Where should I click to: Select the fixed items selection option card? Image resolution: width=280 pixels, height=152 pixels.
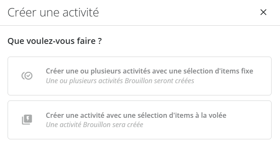[x=139, y=76]
